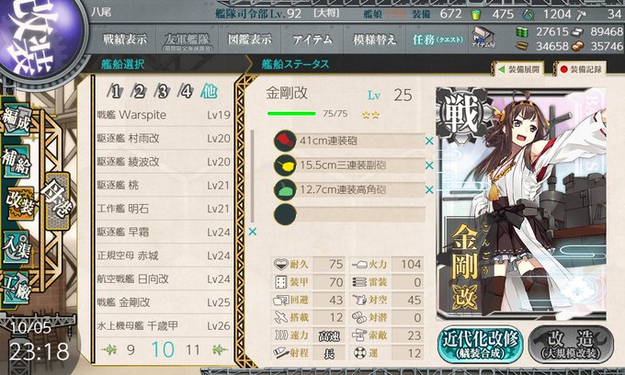
Task: Remove 41cm連装砲 with its X mark
Action: tap(429, 141)
